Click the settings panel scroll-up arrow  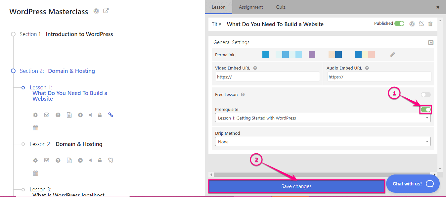point(440,21)
